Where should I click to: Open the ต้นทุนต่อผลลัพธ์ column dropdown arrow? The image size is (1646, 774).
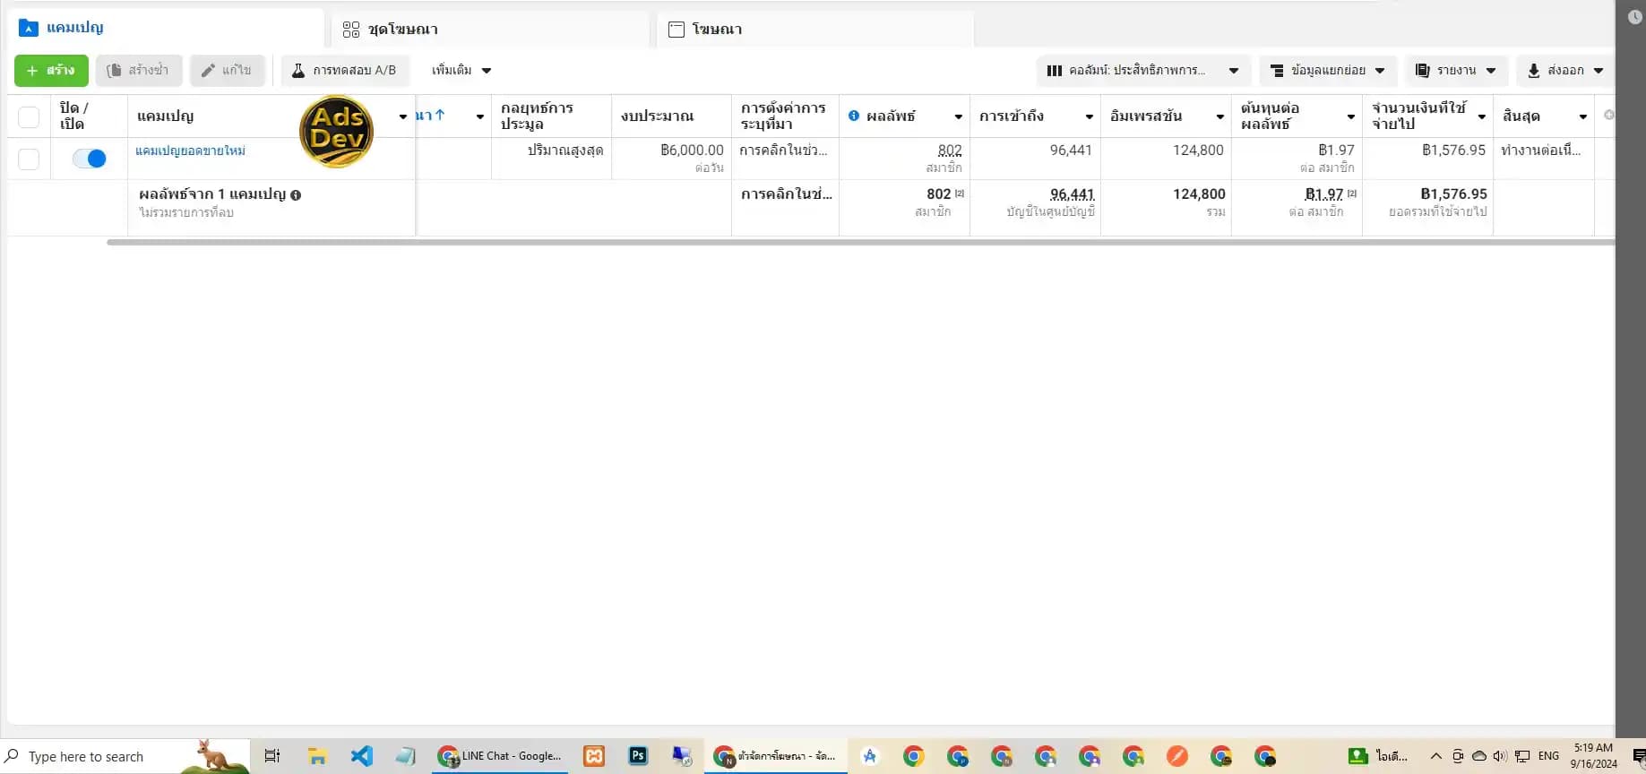pyautogui.click(x=1350, y=116)
